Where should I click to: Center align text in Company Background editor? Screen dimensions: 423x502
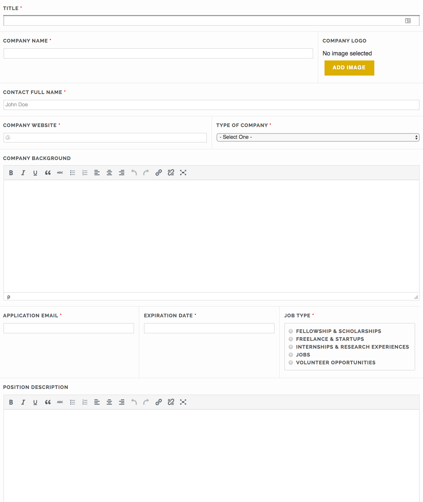(x=109, y=173)
